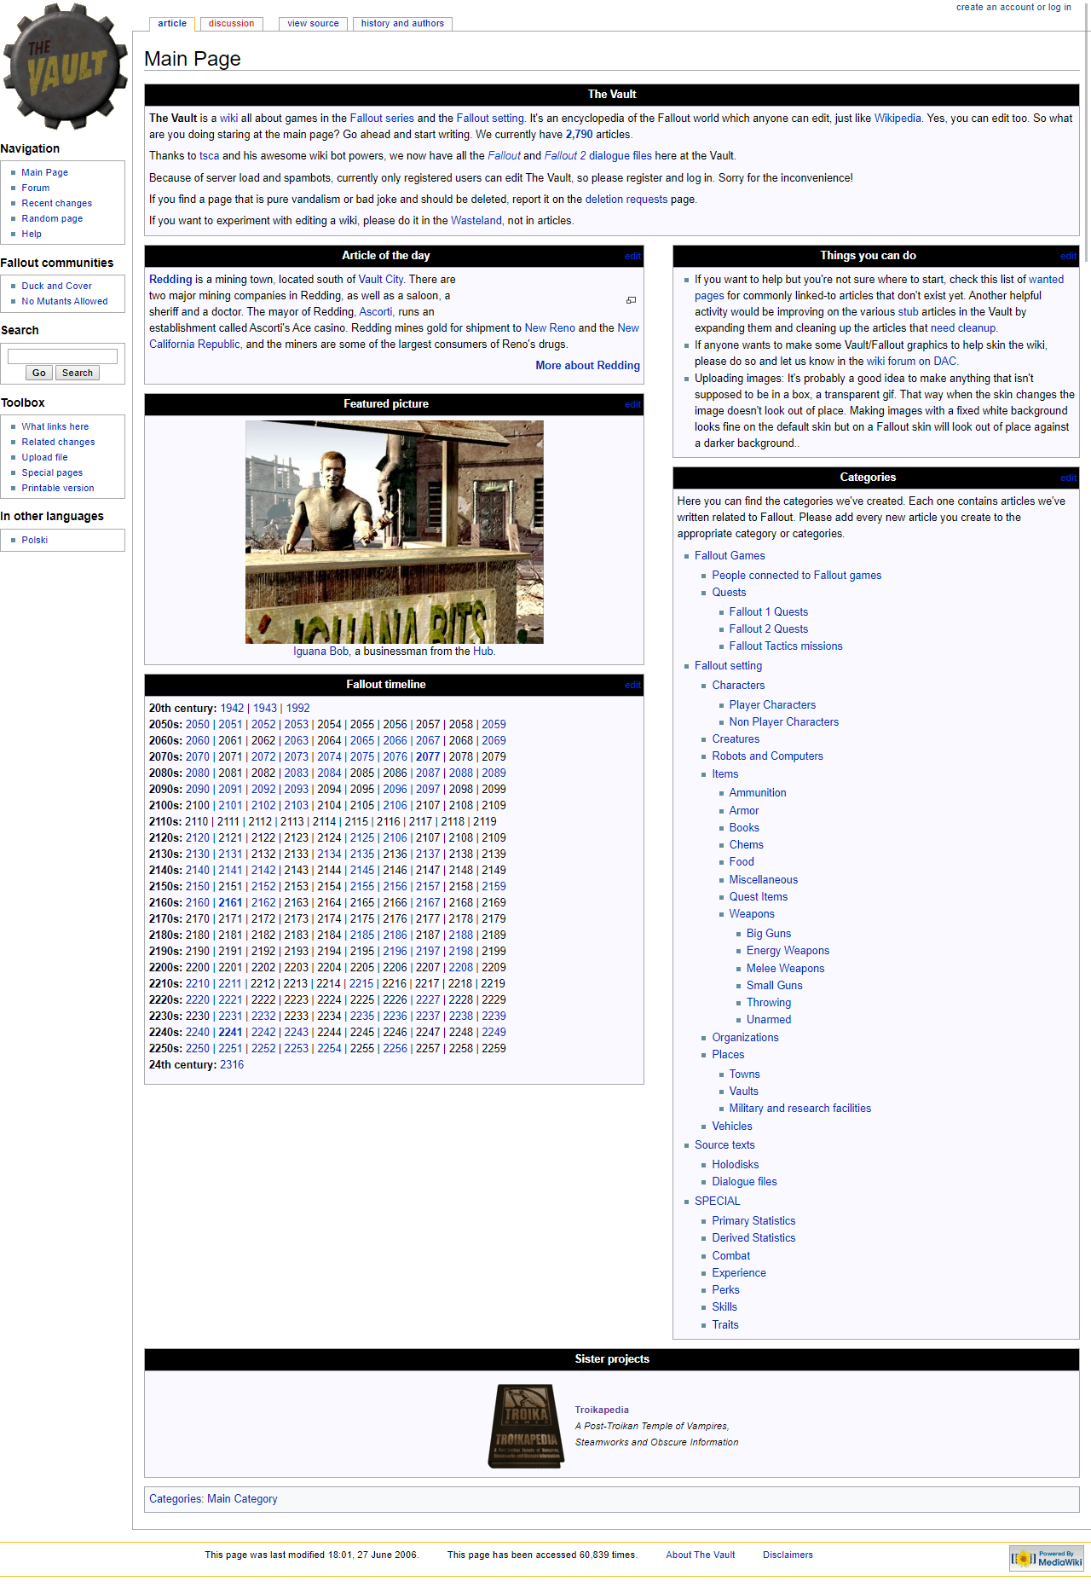
Task: Open the Forum navigation link
Action: [x=36, y=188]
